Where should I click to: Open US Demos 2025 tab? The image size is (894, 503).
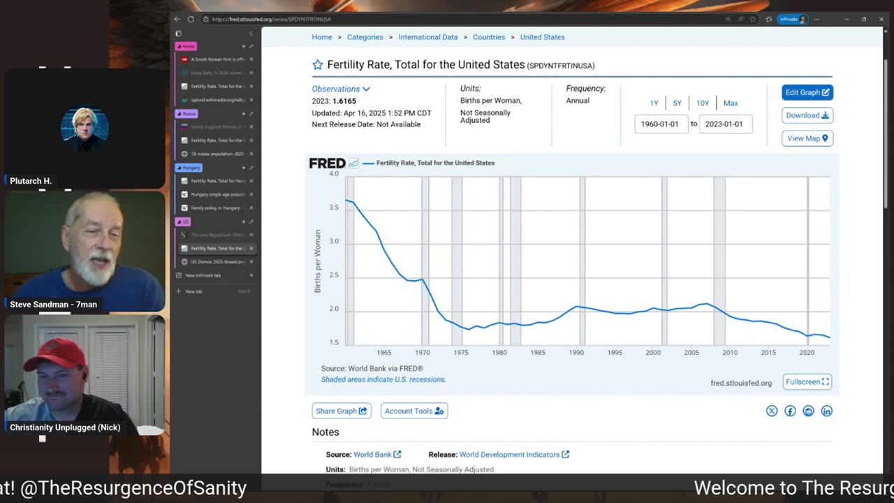(x=218, y=262)
